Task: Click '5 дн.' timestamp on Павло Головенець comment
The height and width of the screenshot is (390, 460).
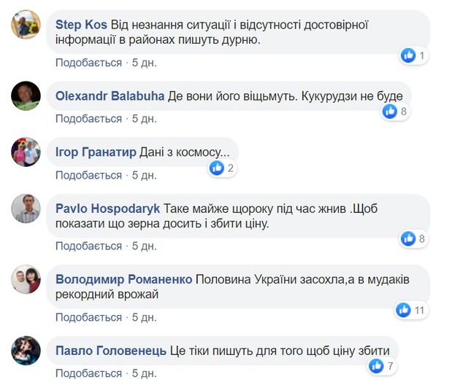Action: [144, 373]
